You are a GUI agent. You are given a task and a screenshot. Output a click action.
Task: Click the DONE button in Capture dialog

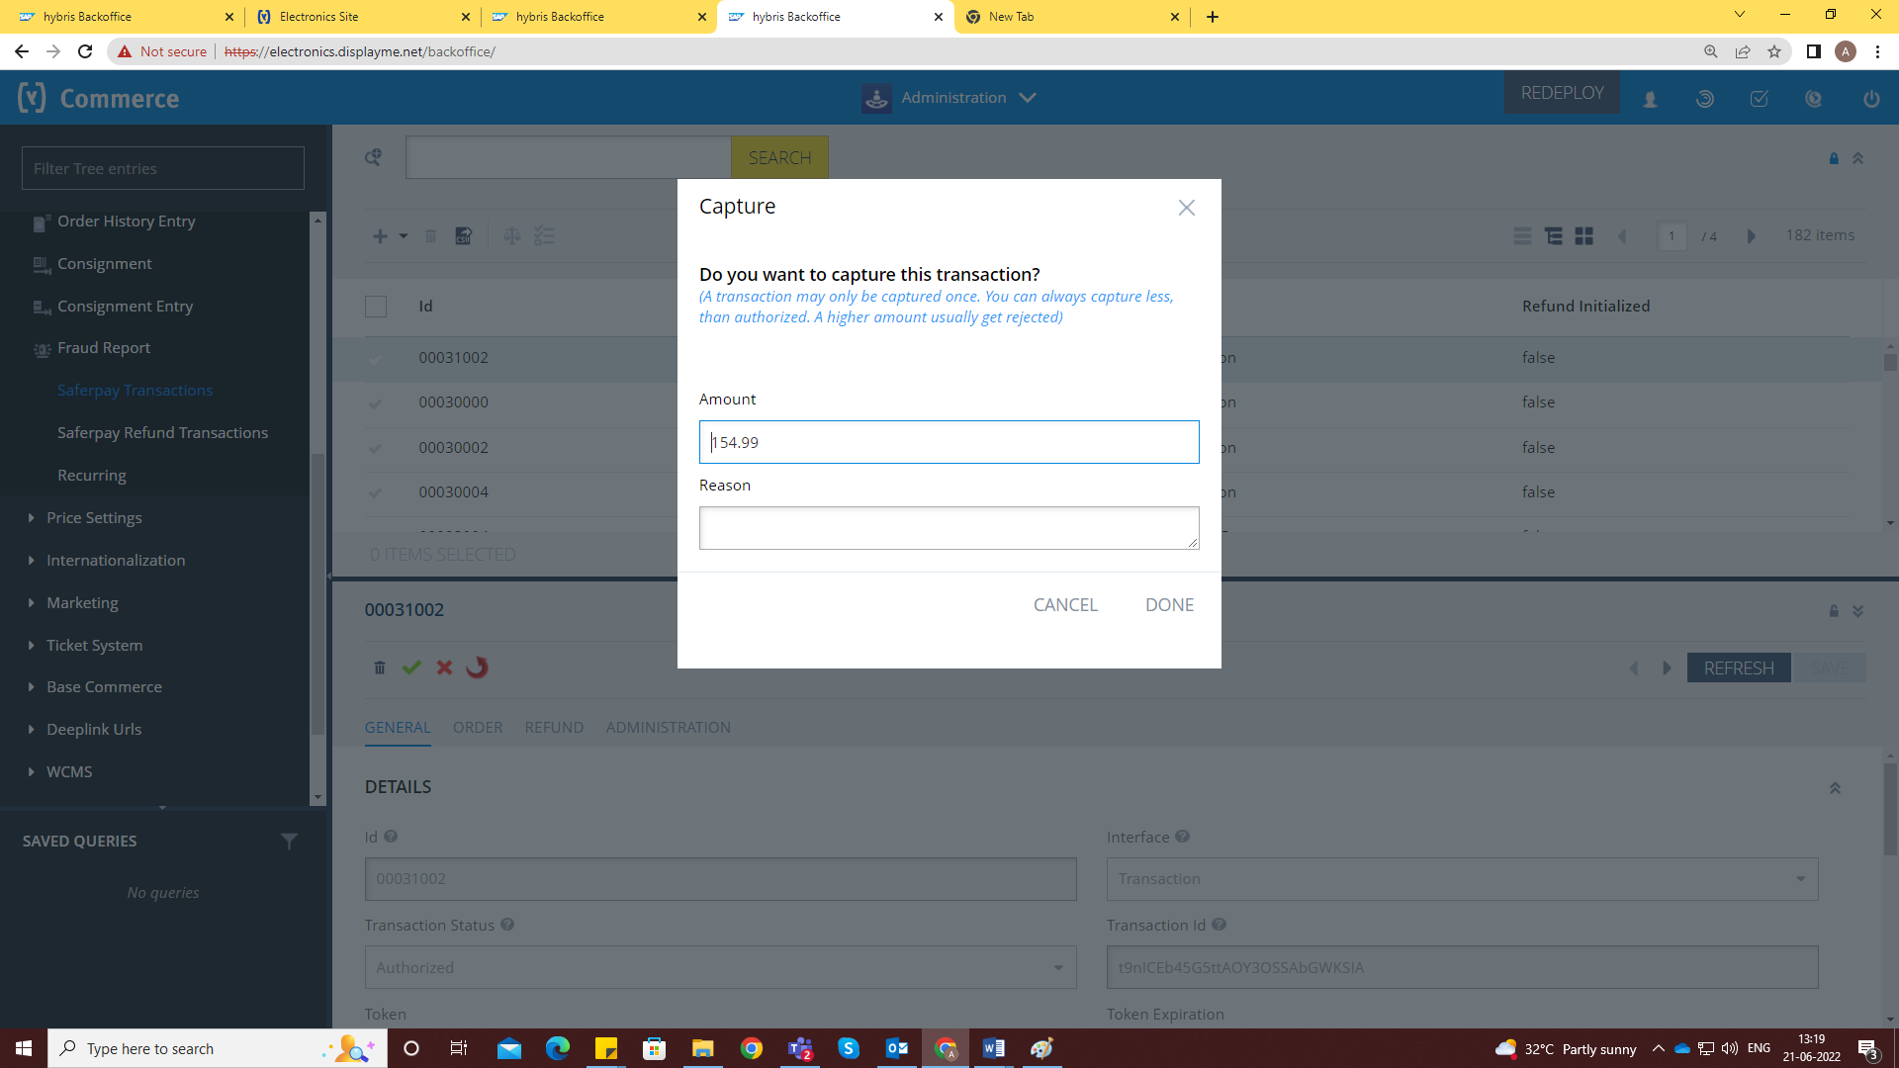point(1169,605)
